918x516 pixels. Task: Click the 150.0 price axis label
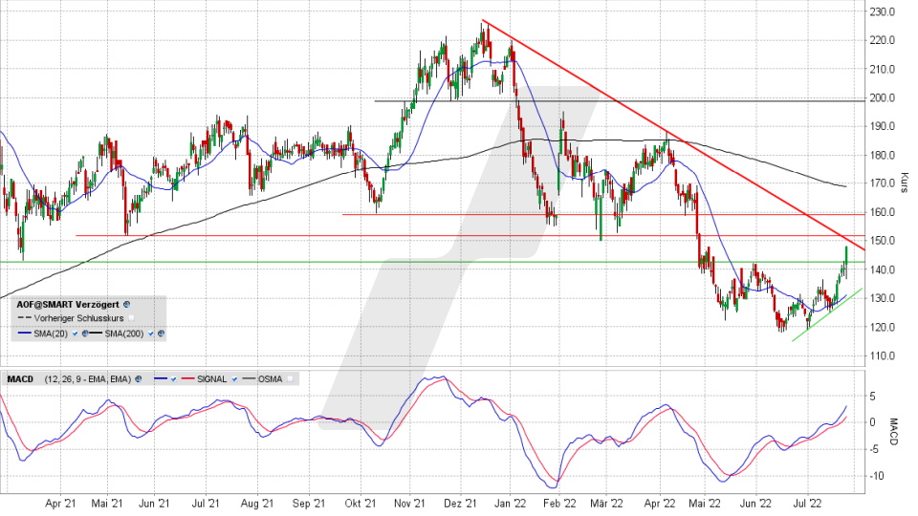coord(883,241)
